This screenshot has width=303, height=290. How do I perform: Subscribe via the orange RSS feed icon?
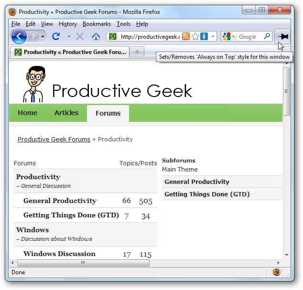point(186,36)
